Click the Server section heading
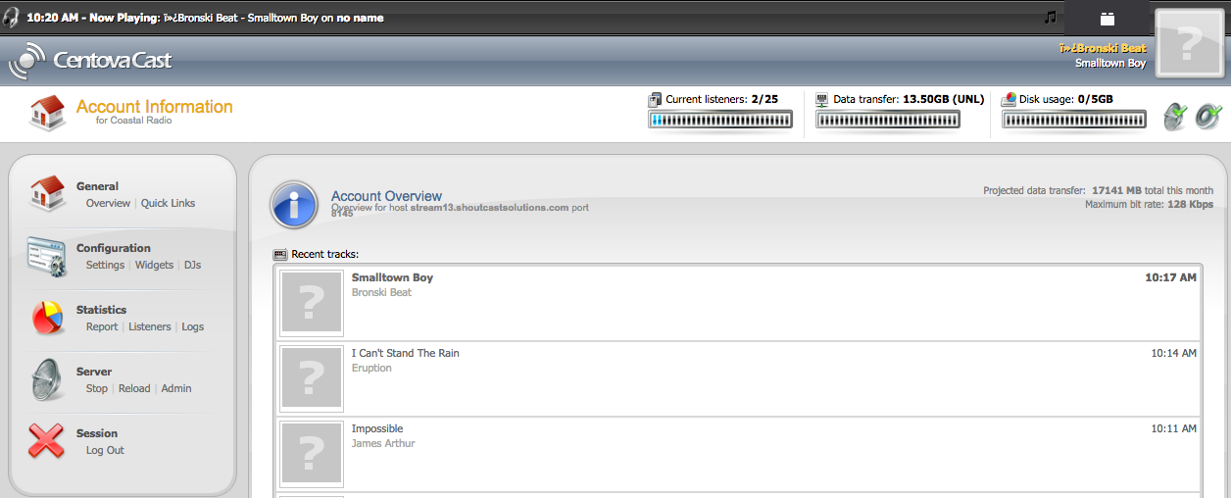This screenshot has height=498, width=1231. 94,372
